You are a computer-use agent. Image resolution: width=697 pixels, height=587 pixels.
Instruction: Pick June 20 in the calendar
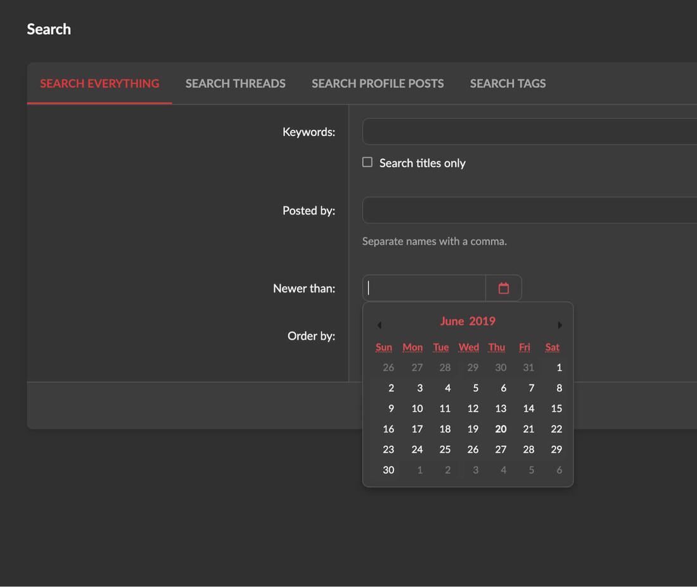click(501, 429)
